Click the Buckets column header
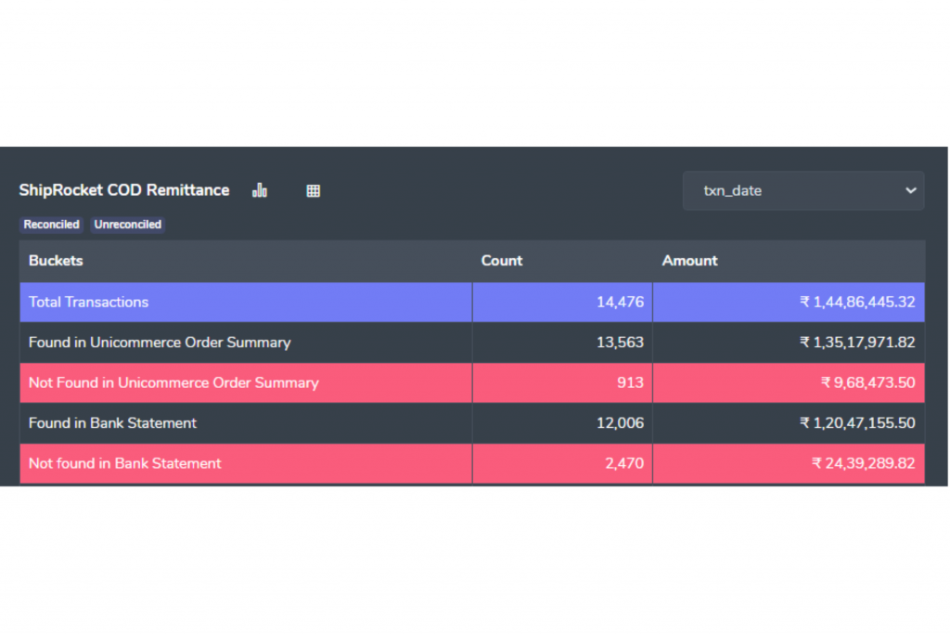Screen dimensions: 950x634 56,261
